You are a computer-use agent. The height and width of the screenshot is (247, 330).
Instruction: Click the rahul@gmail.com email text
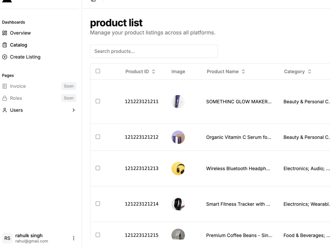[x=32, y=241]
